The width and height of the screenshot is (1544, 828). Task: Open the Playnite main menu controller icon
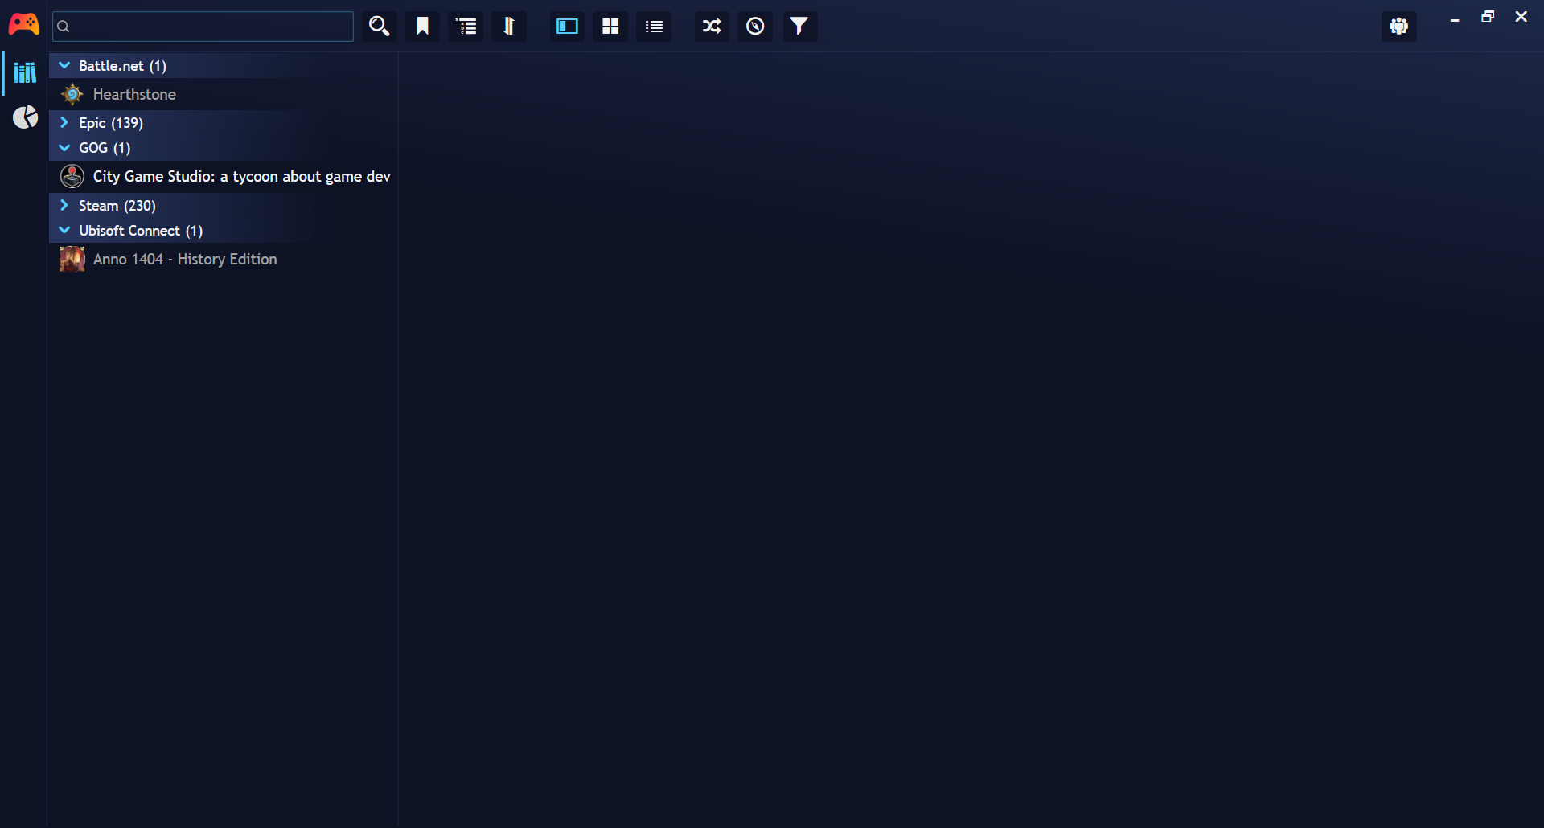pos(23,25)
